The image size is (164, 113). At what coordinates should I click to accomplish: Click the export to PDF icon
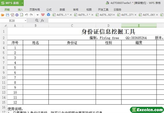(x=12, y=15)
